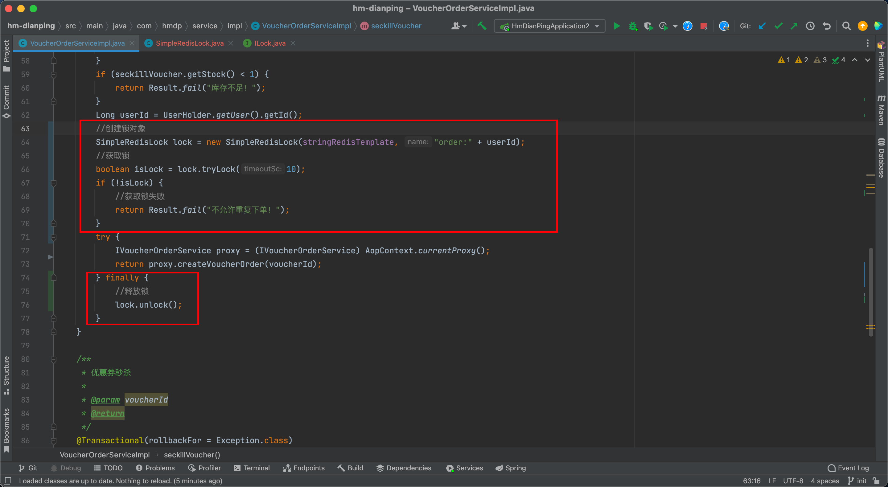Open the Problems tool window
The height and width of the screenshot is (487, 888).
click(155, 468)
